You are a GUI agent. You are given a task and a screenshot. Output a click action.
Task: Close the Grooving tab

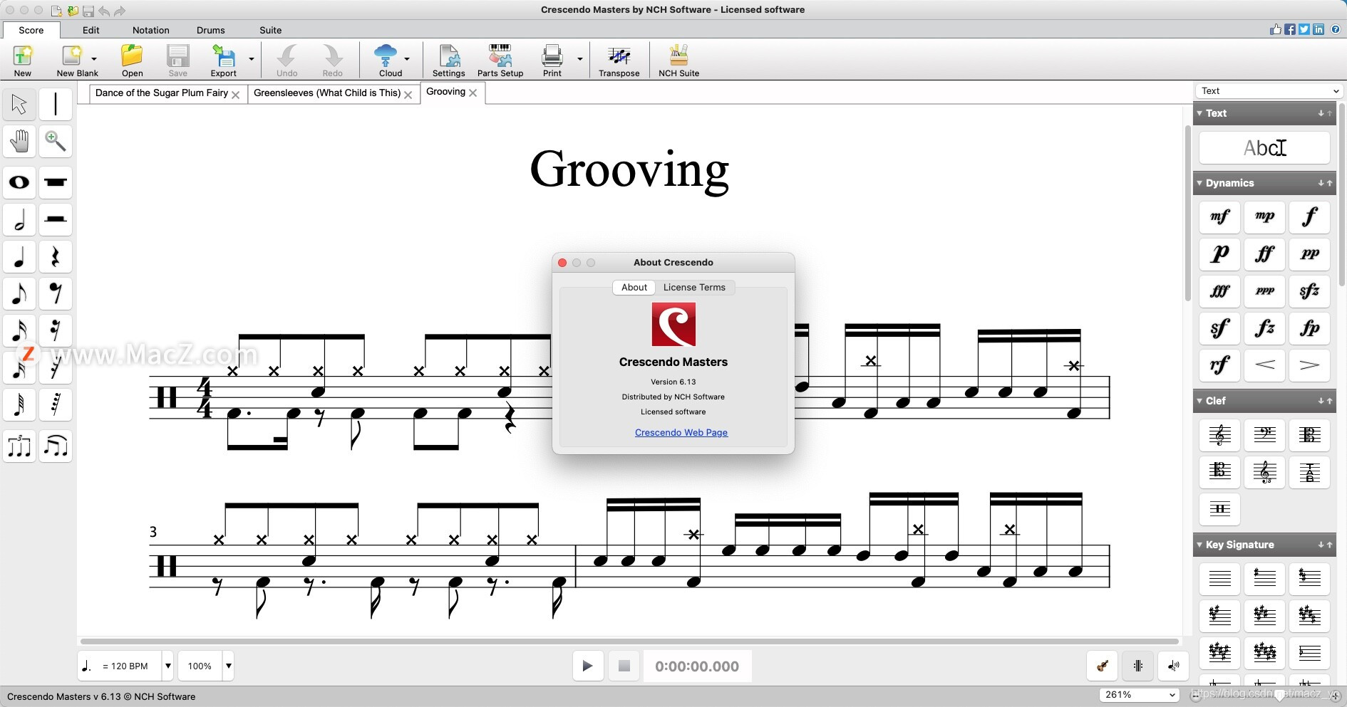tap(473, 93)
